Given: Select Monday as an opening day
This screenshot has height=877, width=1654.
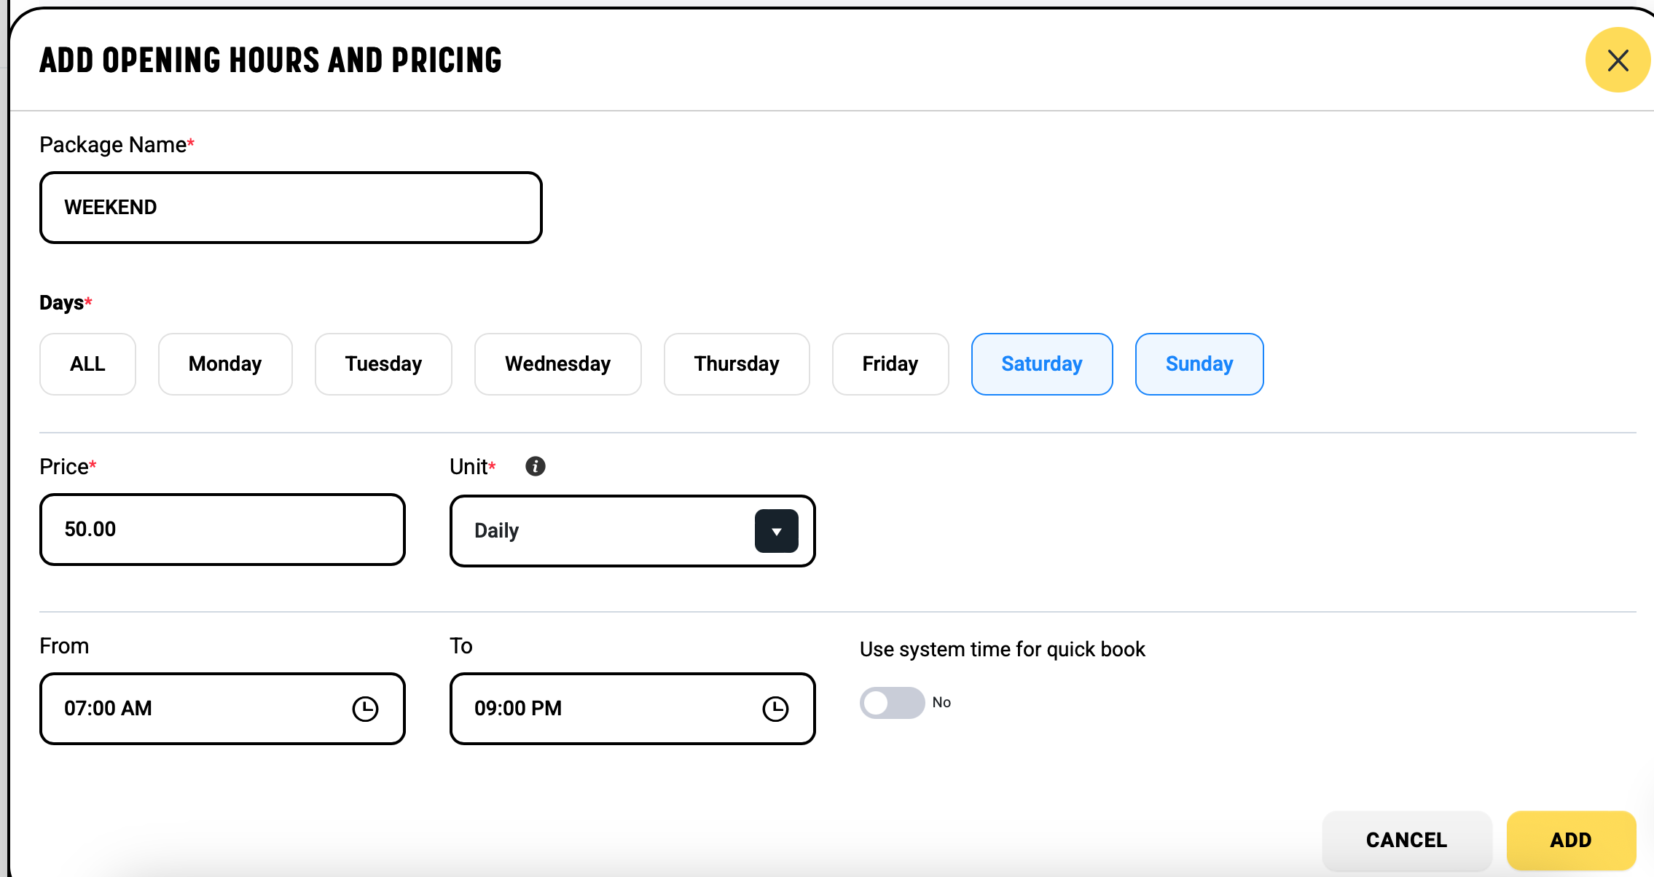Looking at the screenshot, I should pyautogui.click(x=225, y=364).
